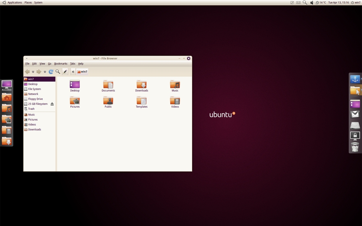Open the Tabs menu
Image resolution: width=362 pixels, height=226 pixels.
[73, 63]
